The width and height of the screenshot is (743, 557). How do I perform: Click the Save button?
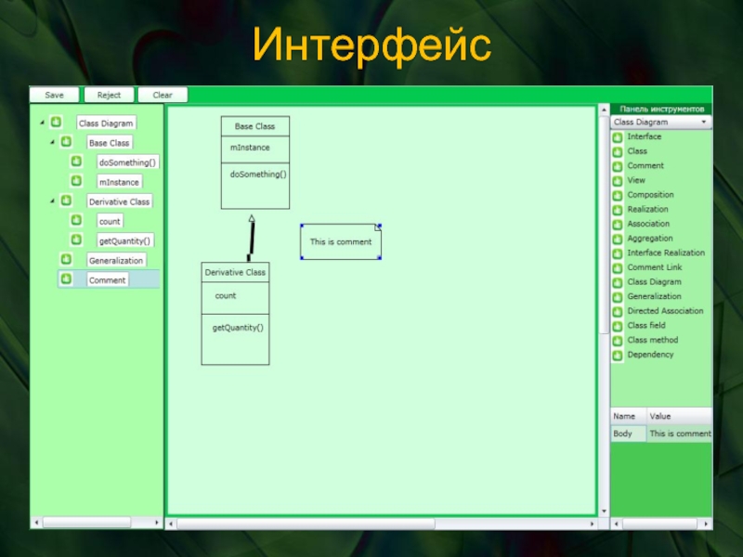click(x=54, y=95)
